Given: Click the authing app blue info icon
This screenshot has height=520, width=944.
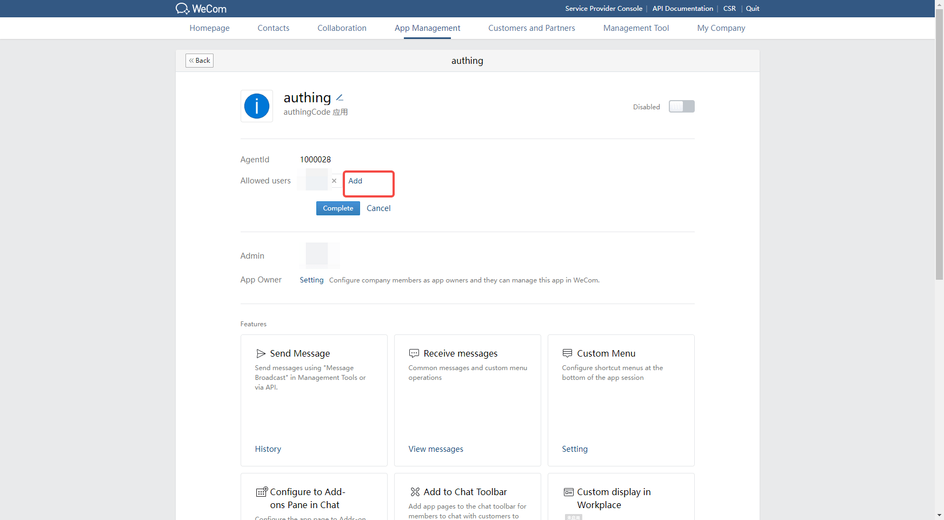Looking at the screenshot, I should tap(257, 106).
